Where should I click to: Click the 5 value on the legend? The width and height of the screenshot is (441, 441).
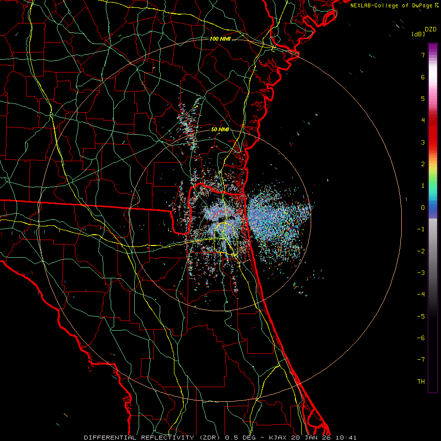pos(423,98)
